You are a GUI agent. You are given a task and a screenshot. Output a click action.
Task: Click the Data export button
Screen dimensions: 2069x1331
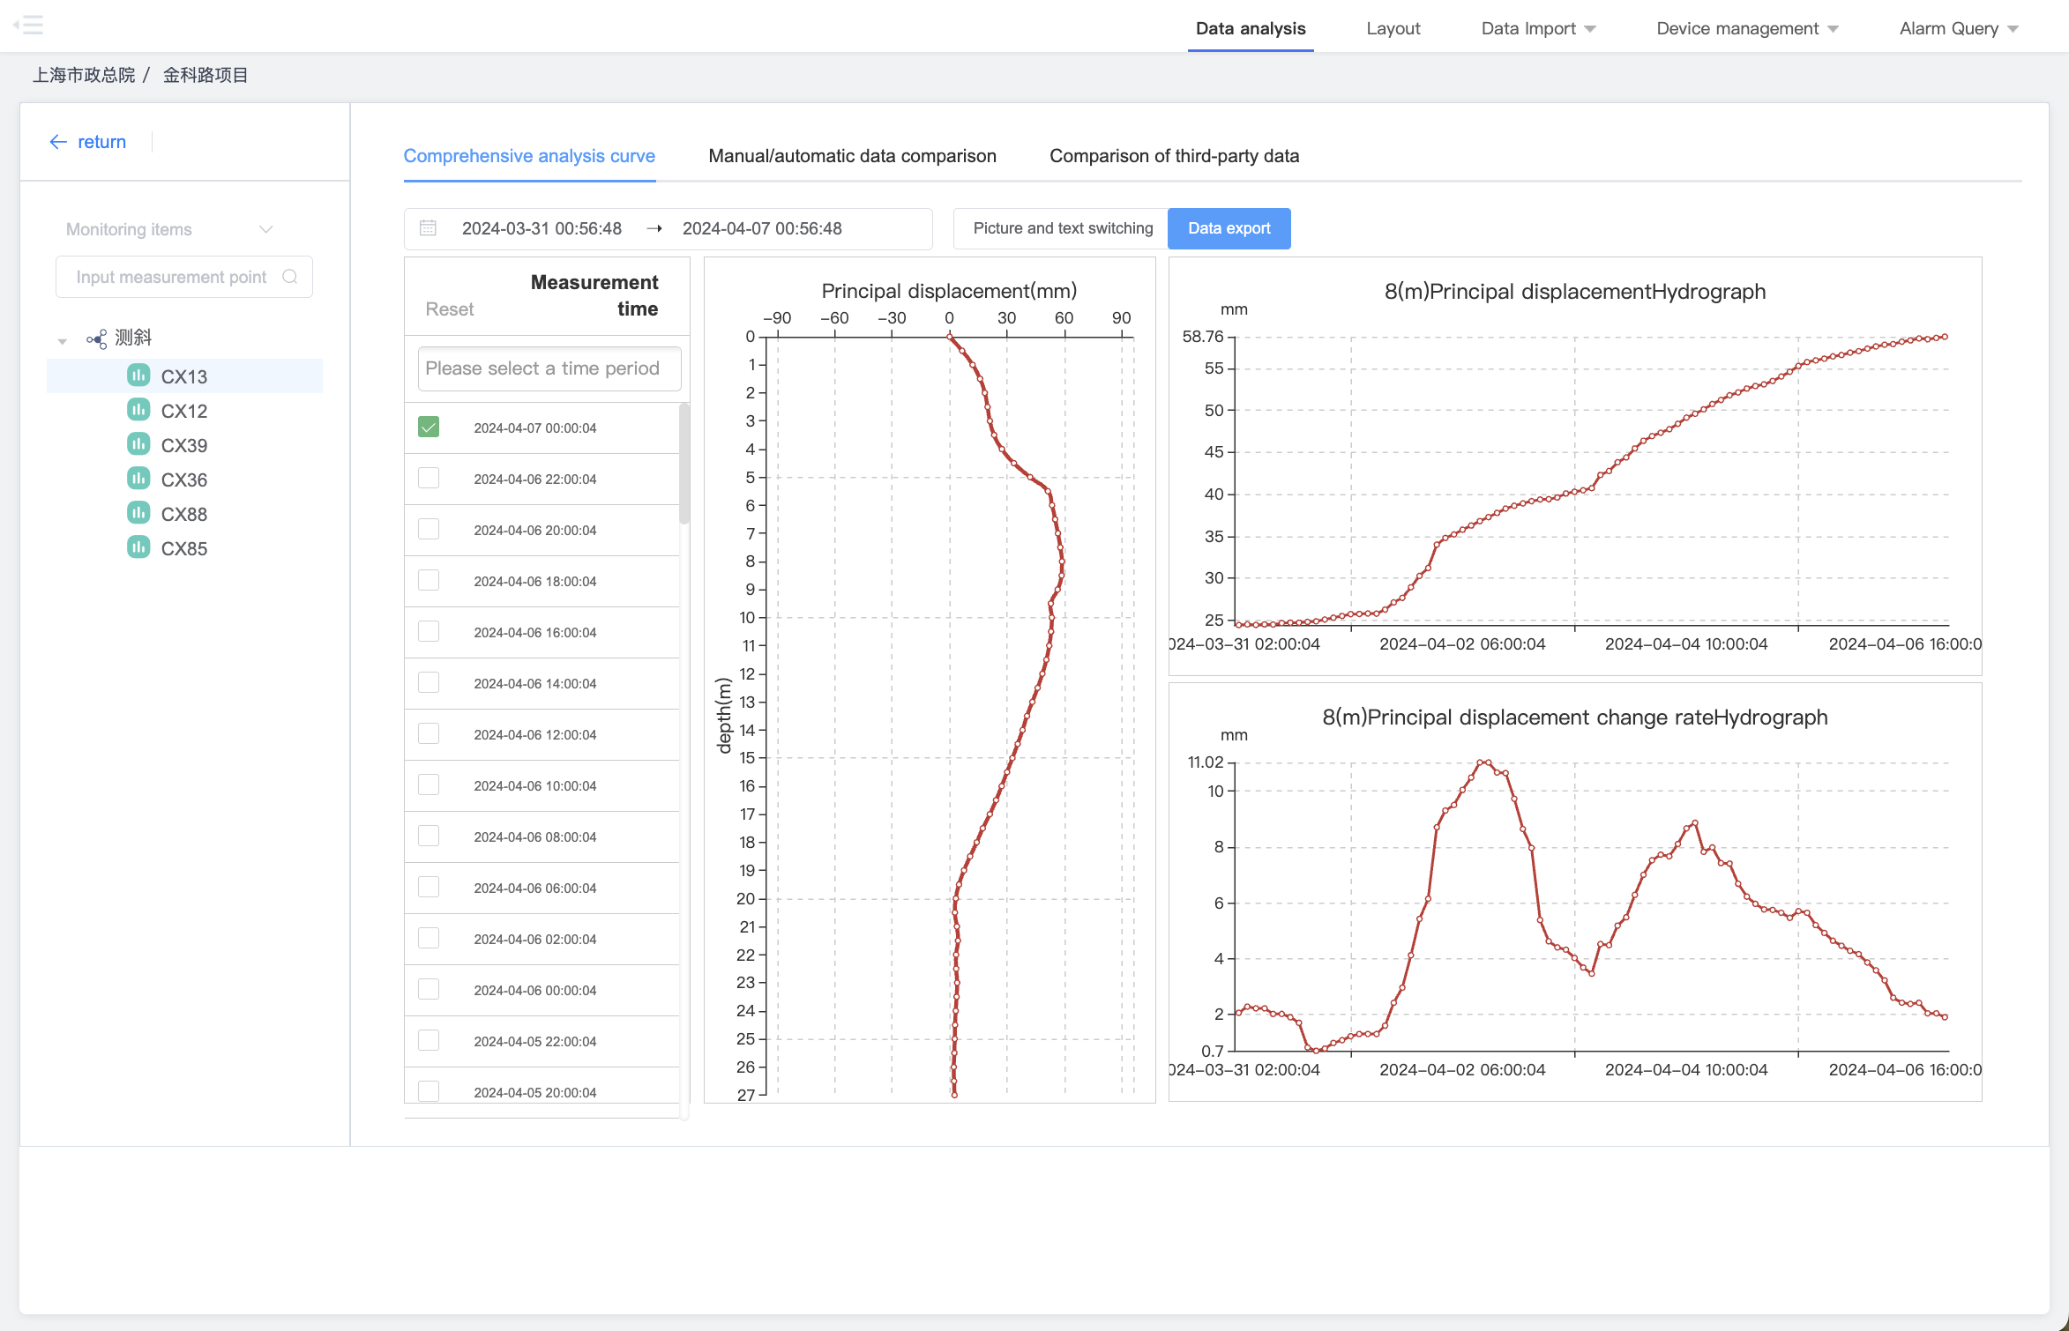click(x=1229, y=228)
